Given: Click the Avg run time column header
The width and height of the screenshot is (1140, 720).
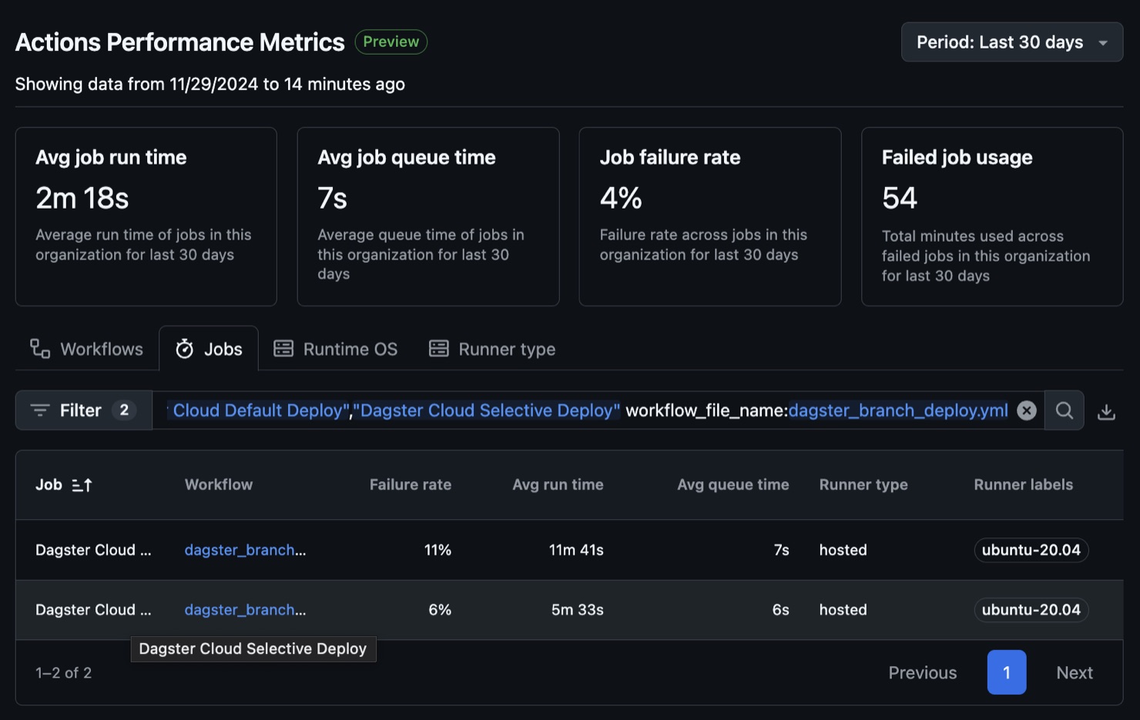Looking at the screenshot, I should (558, 484).
